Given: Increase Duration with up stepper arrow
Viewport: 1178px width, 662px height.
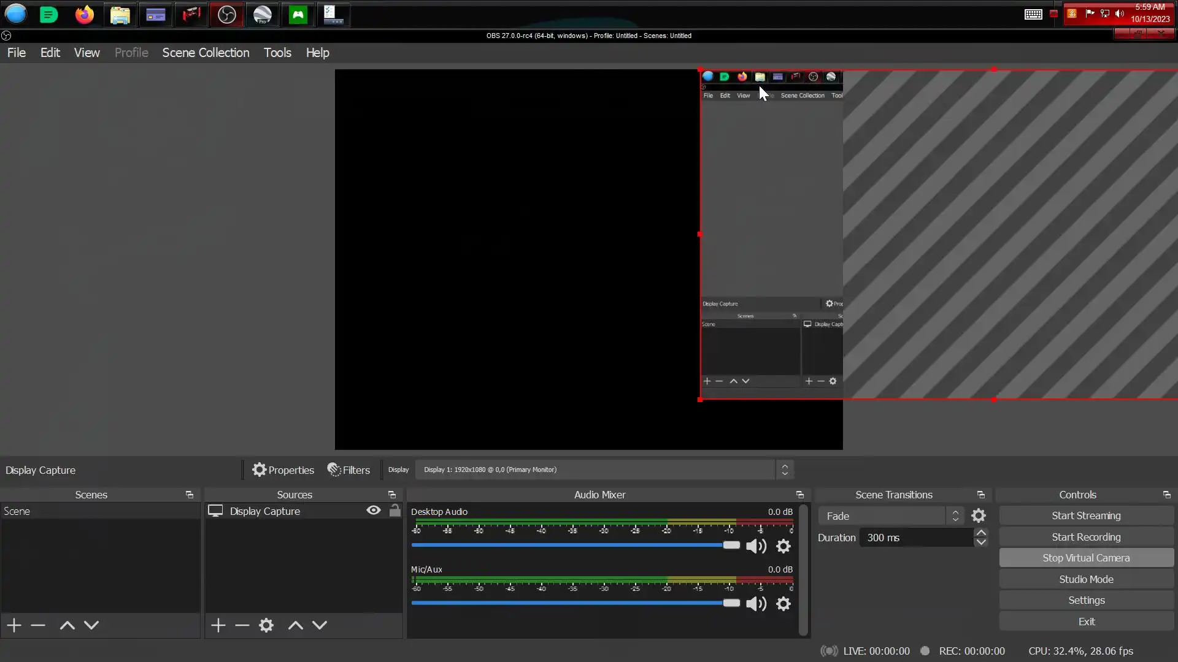Looking at the screenshot, I should (x=981, y=533).
